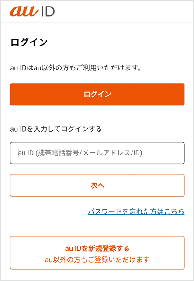Click au IDを新規登録する button

click(x=97, y=253)
